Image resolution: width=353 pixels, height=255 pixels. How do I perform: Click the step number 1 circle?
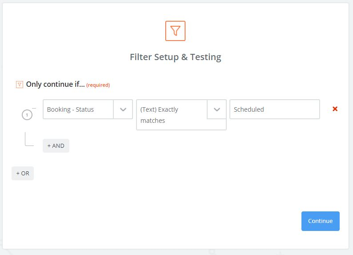27,115
